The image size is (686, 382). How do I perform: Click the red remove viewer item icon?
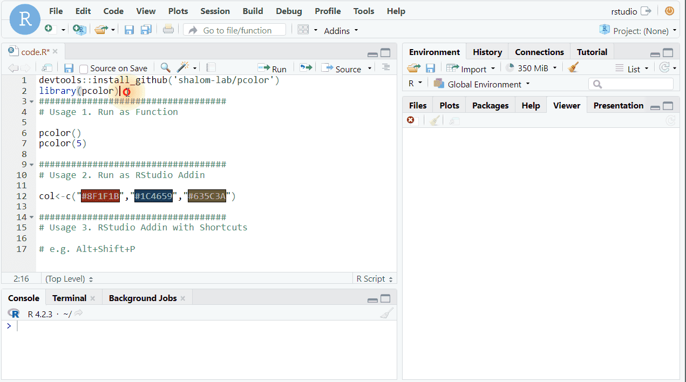[411, 120]
